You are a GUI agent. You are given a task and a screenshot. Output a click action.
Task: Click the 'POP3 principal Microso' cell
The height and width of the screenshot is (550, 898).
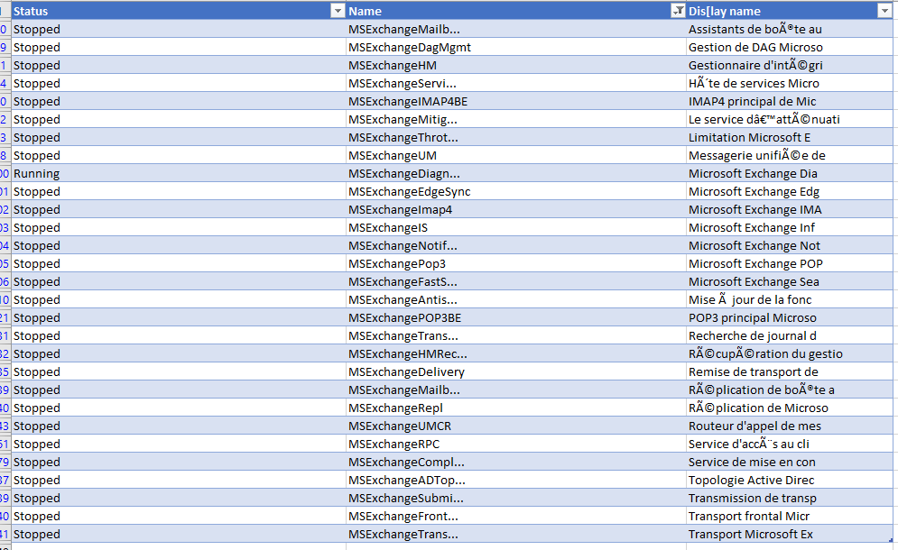click(789, 317)
